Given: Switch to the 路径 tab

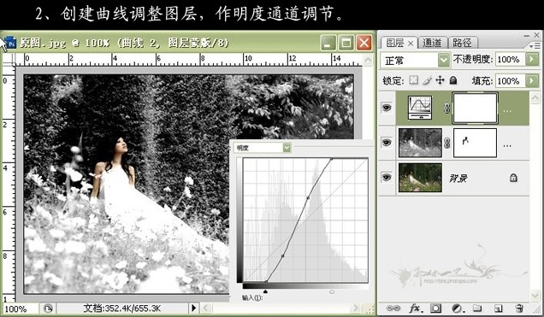Looking at the screenshot, I should (x=462, y=43).
